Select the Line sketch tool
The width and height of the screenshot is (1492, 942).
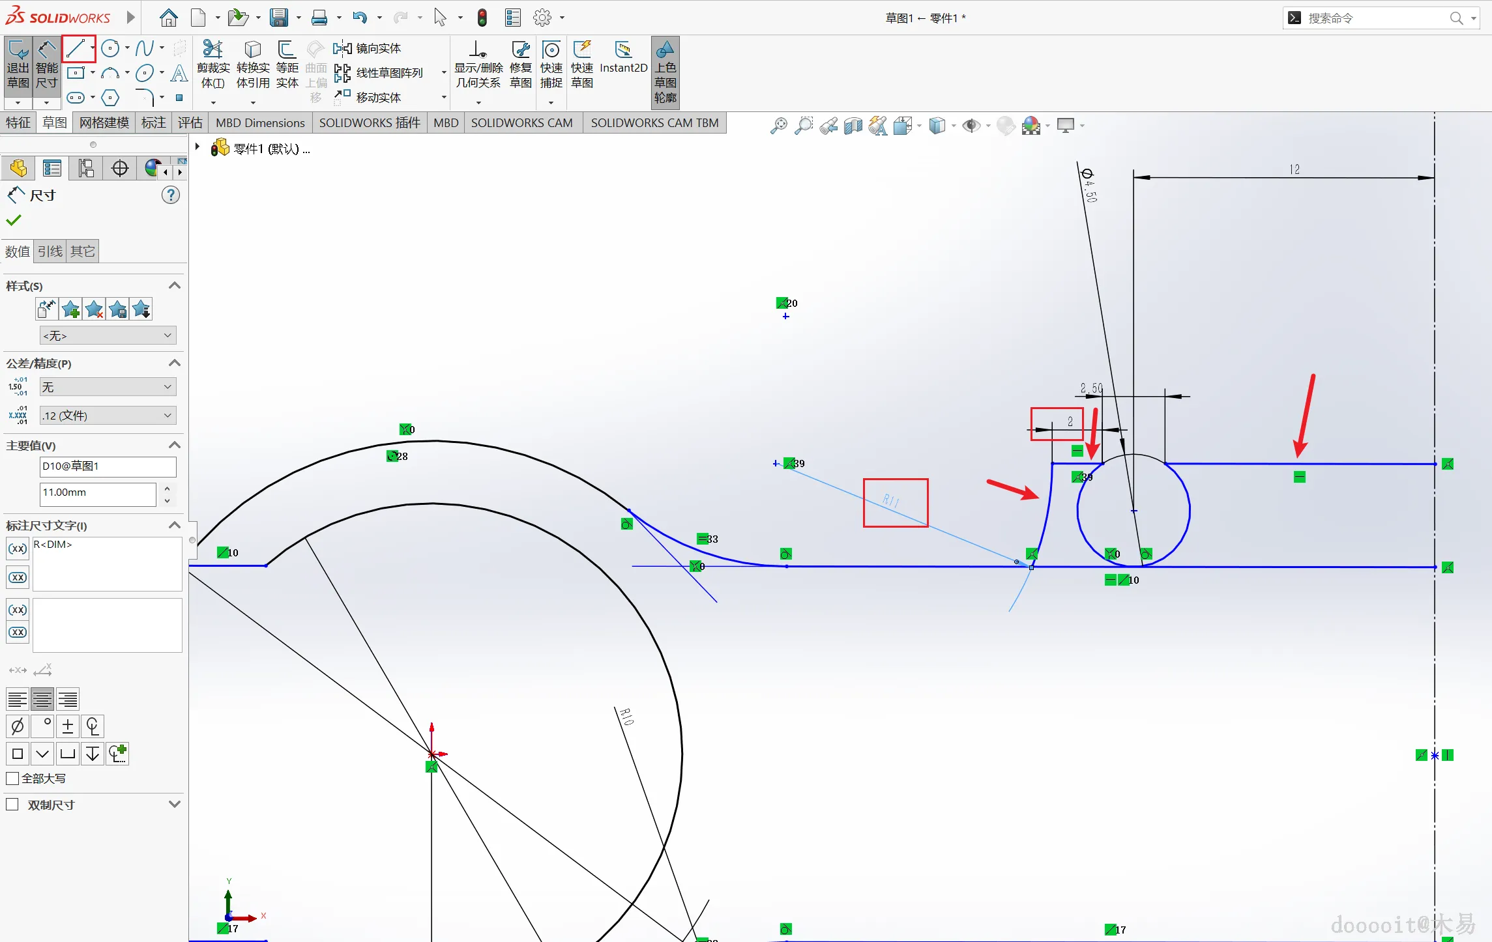tap(76, 49)
